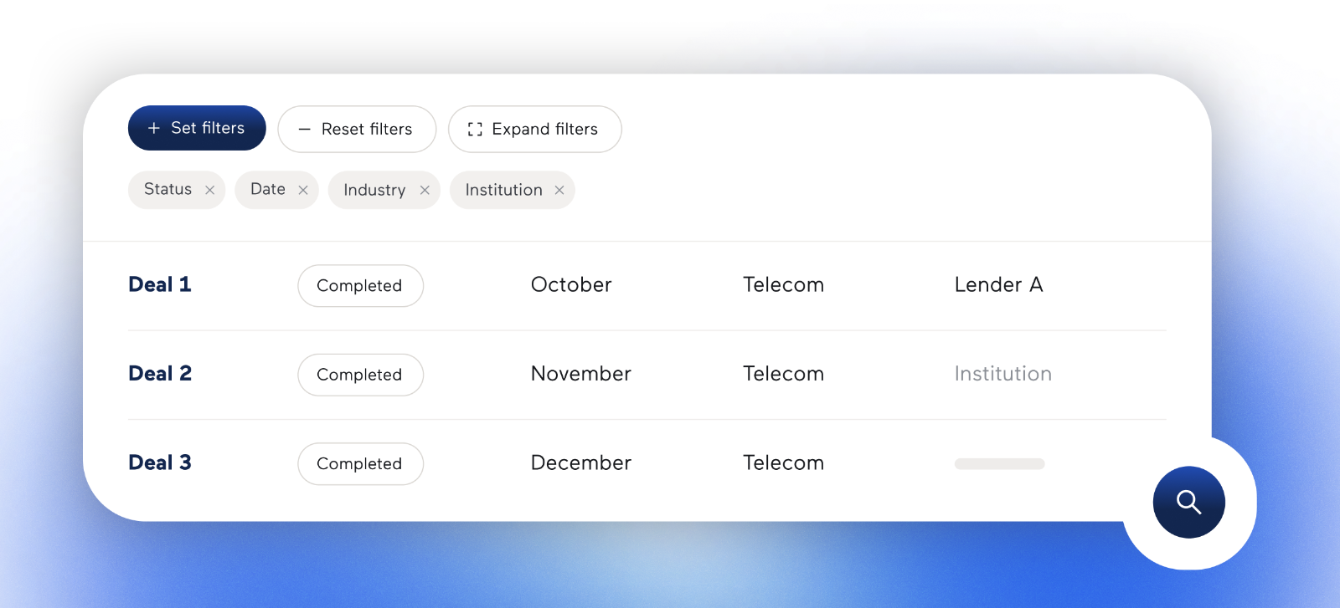
Task: Click Telecom in the Deal 1 row
Action: 784,284
